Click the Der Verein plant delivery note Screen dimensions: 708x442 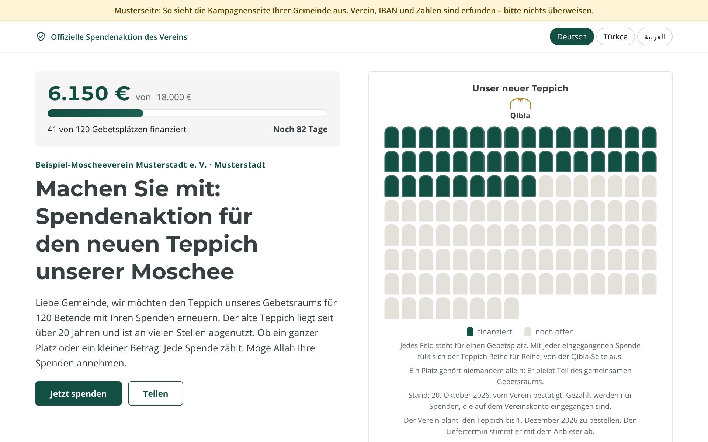tap(520, 426)
